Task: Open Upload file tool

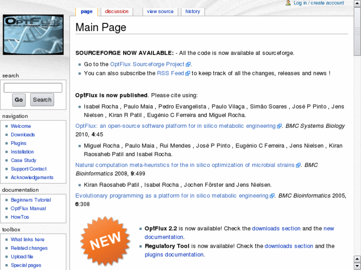Action: coord(22,257)
